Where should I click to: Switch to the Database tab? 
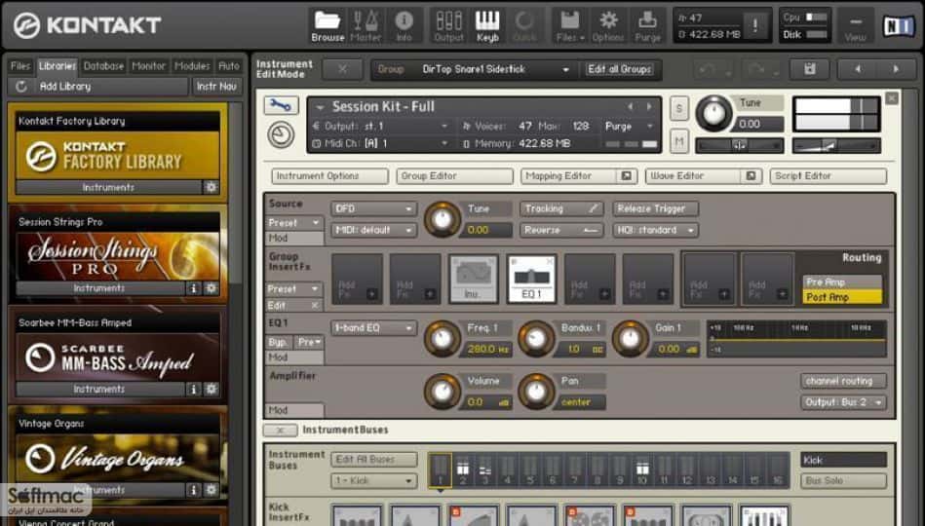(103, 65)
